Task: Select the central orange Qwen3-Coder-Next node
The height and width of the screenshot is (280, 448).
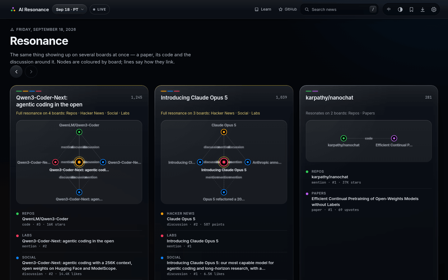Action: (79, 162)
